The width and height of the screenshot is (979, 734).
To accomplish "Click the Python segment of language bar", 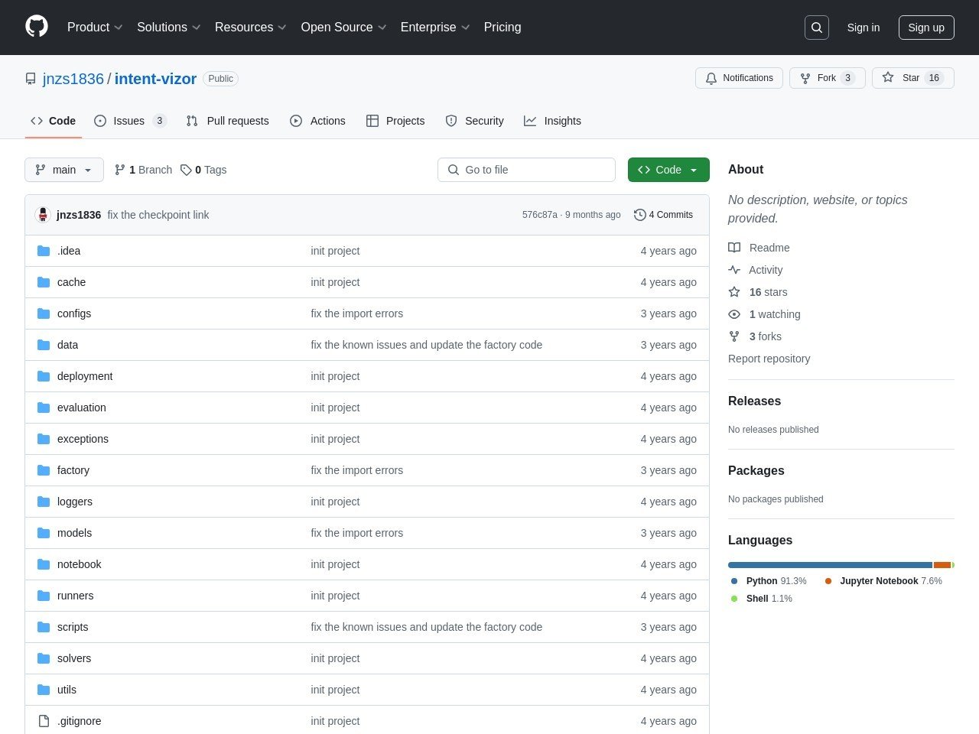I will (830, 565).
